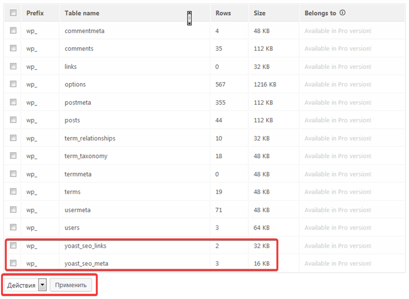409x299 pixels.
Task: Check the term_taxonomy row checkbox
Action: tap(13, 156)
